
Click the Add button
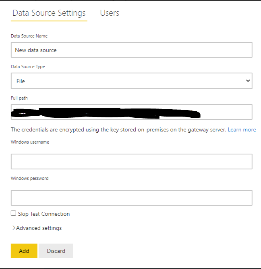(x=24, y=250)
